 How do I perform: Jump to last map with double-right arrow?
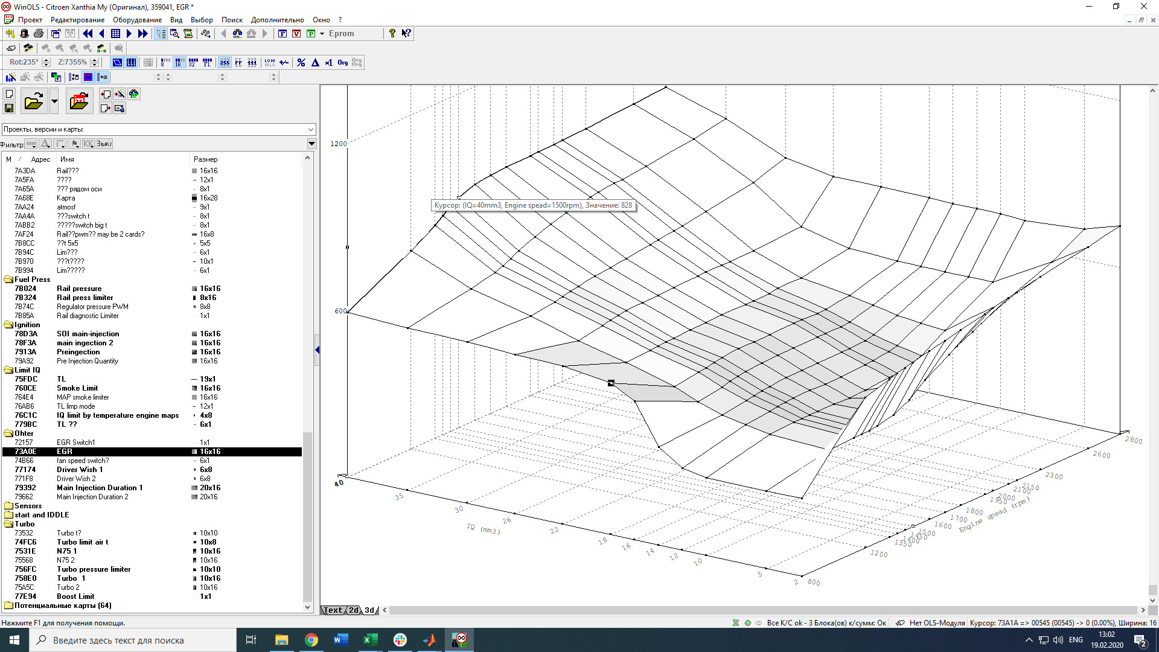tap(143, 34)
